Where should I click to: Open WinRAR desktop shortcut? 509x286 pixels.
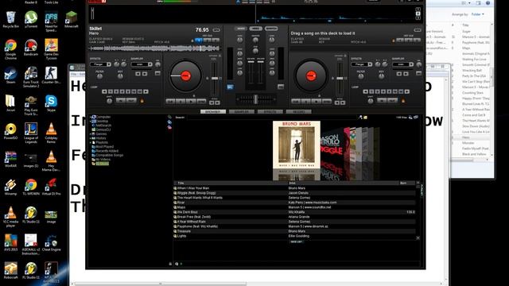click(10, 159)
